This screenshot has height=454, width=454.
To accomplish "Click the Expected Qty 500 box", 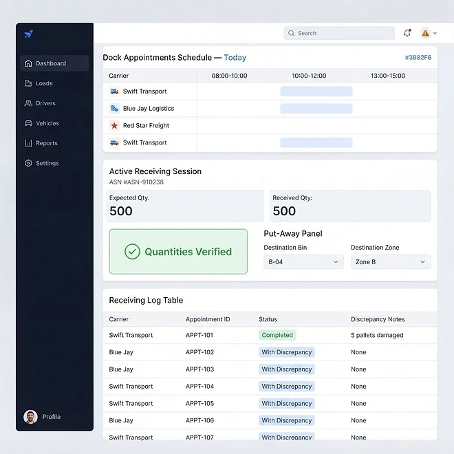I will tap(185, 206).
